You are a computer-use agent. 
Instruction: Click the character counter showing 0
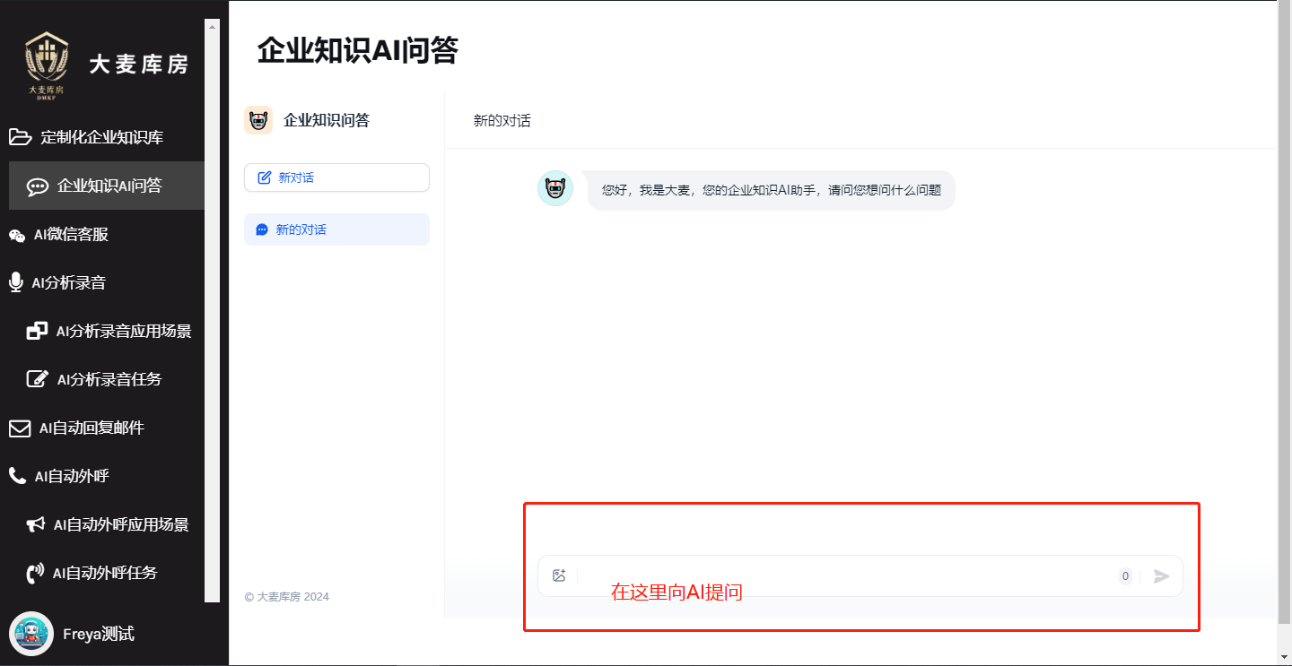(x=1125, y=575)
